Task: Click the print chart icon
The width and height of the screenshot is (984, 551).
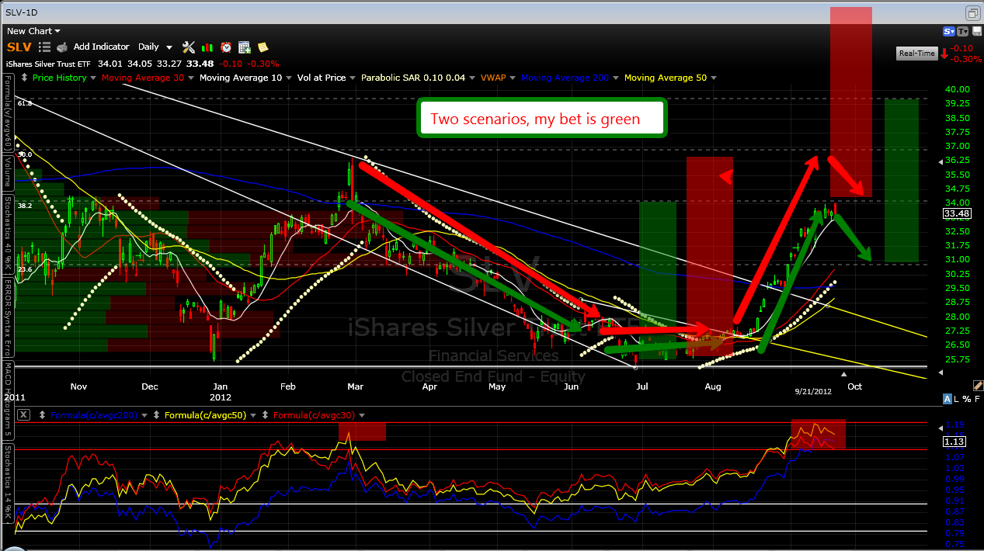Action: (x=62, y=47)
